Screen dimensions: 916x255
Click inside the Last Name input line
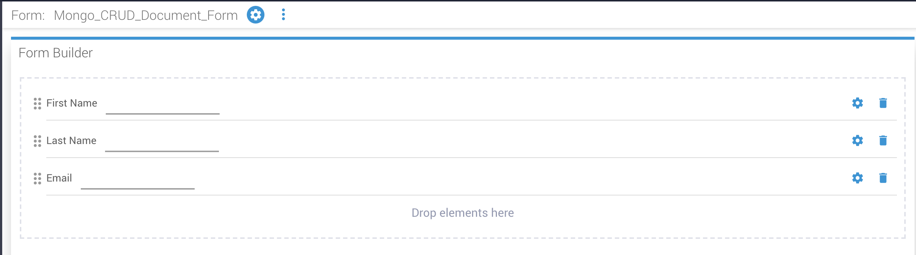pyautogui.click(x=162, y=151)
